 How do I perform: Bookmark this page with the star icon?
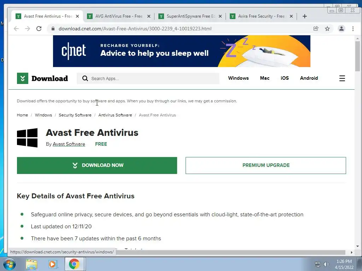click(327, 29)
